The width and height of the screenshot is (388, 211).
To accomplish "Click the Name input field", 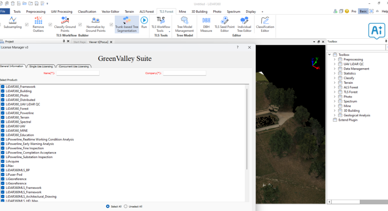I will pos(78,73).
